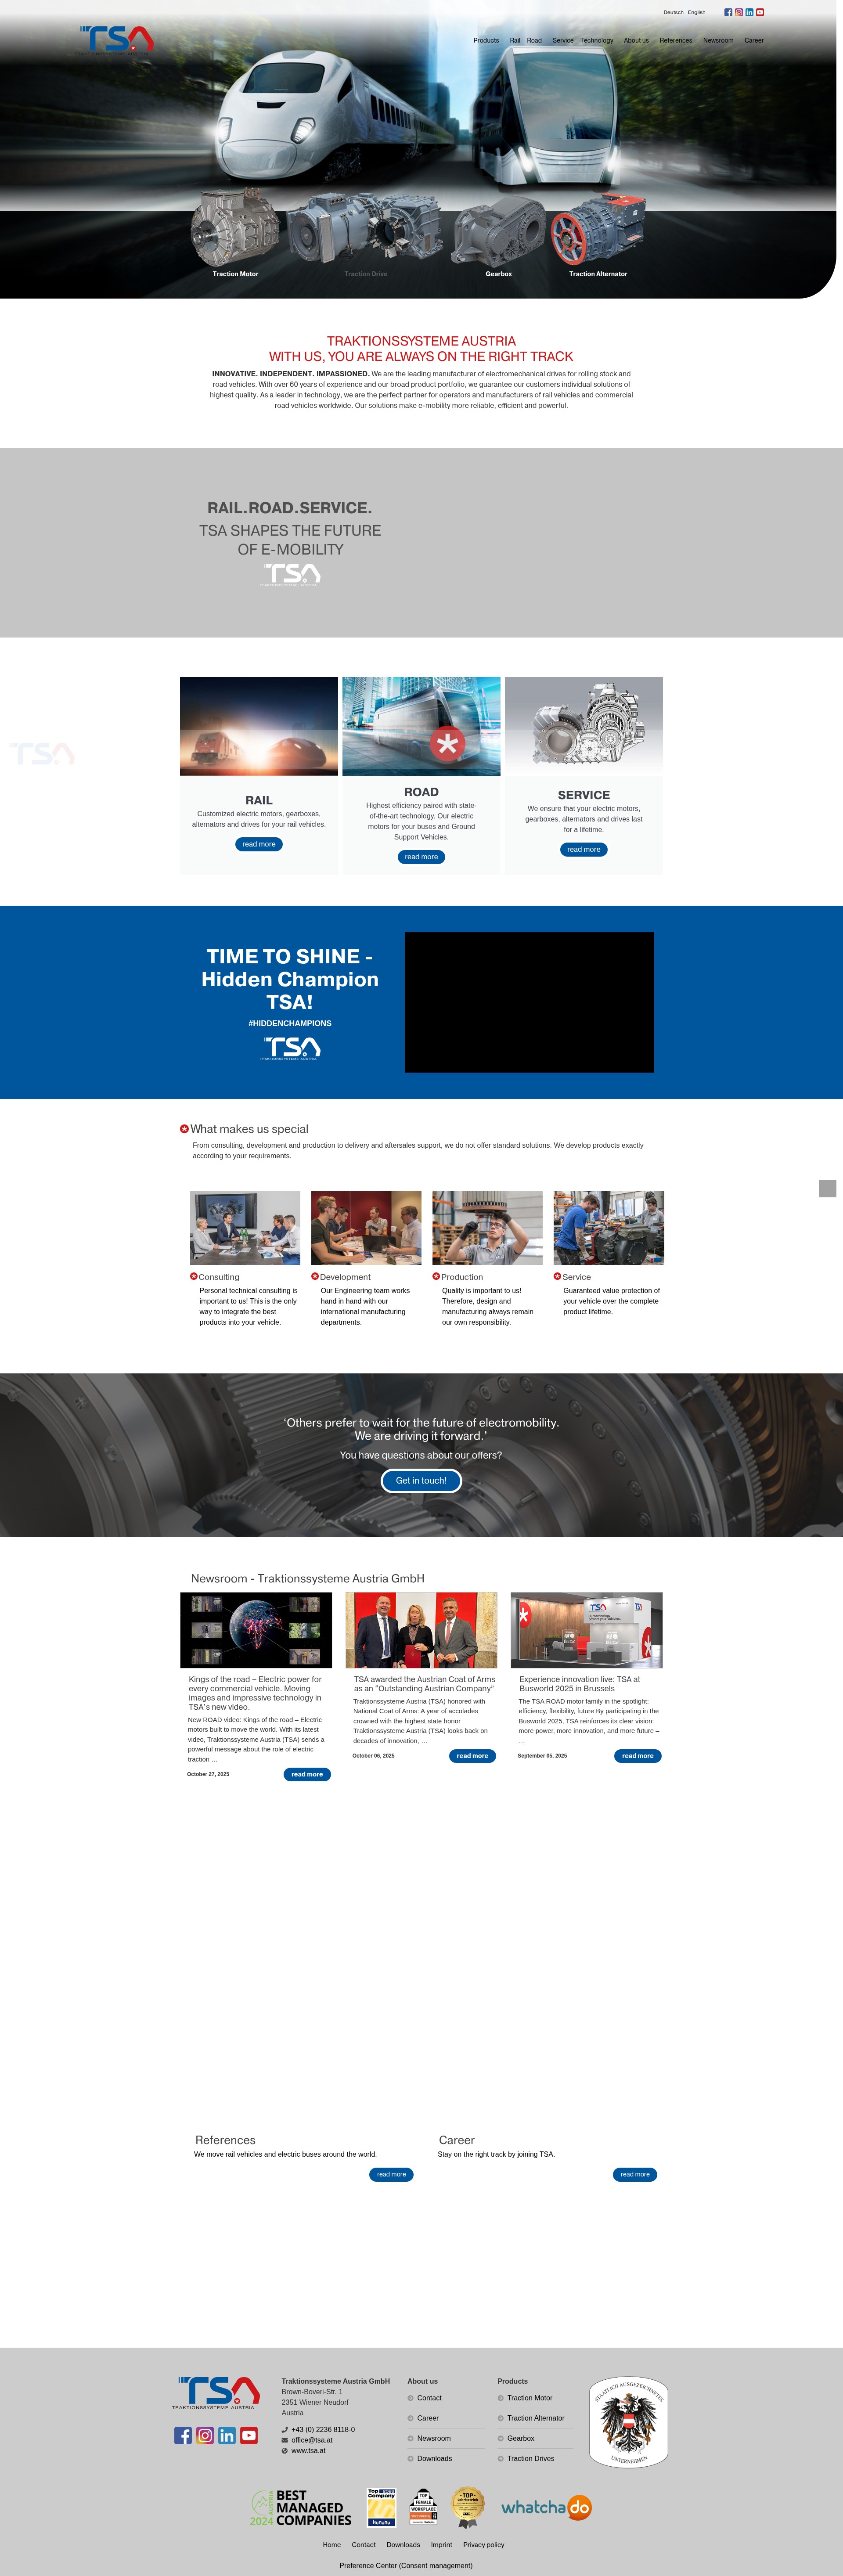
Task: Open the Consulting meeting photo
Action: click(245, 1228)
